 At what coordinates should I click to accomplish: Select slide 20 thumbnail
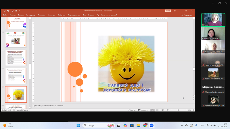point(16,107)
